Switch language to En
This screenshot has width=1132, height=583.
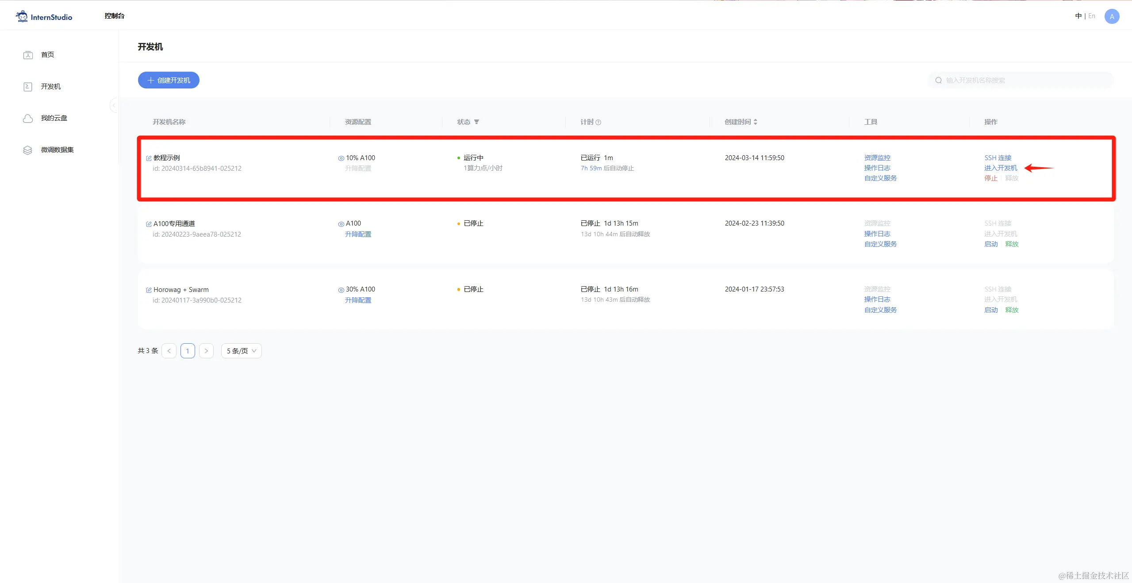[x=1091, y=16]
